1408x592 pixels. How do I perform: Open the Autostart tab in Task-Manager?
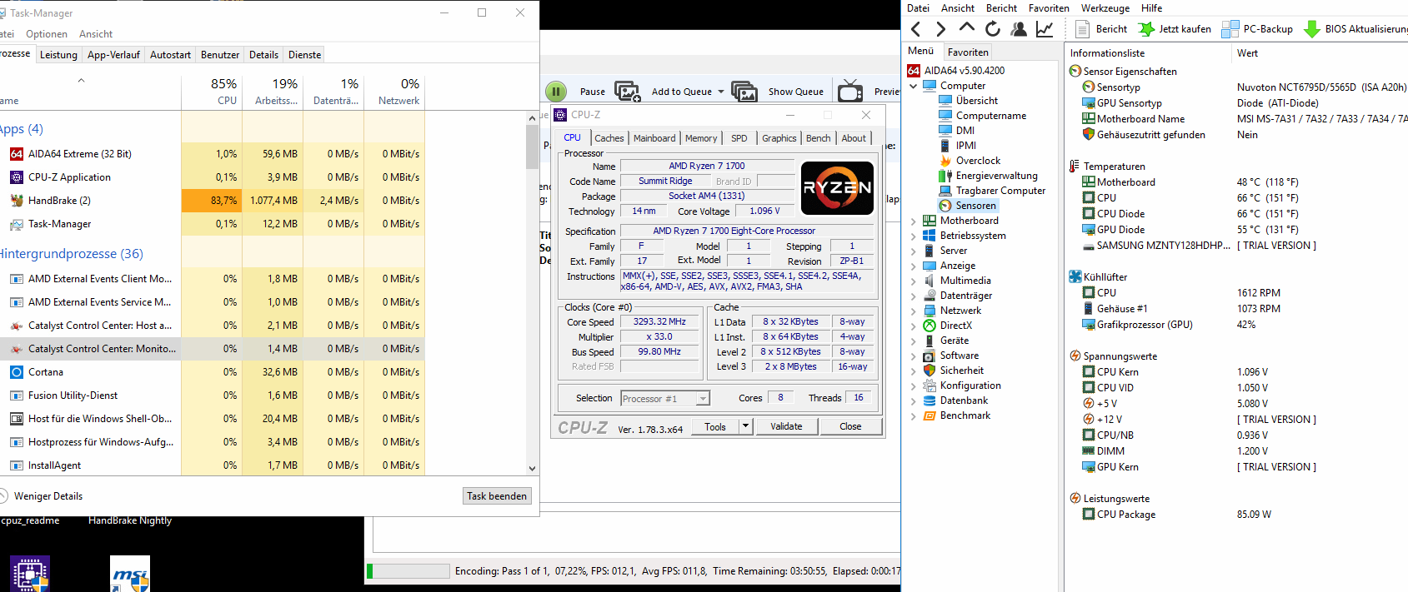[170, 55]
